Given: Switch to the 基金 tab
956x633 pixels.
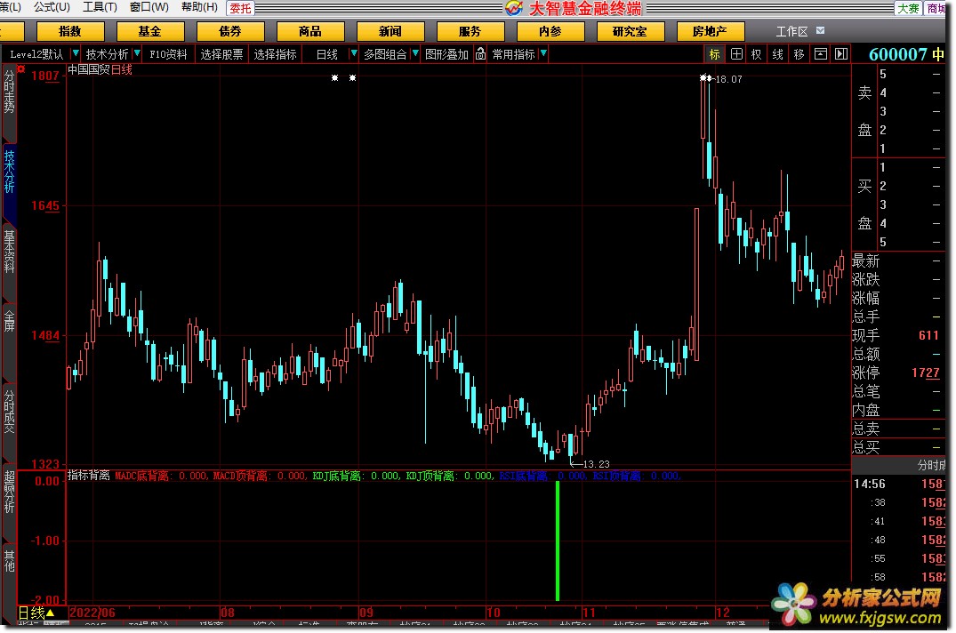Looking at the screenshot, I should [150, 31].
